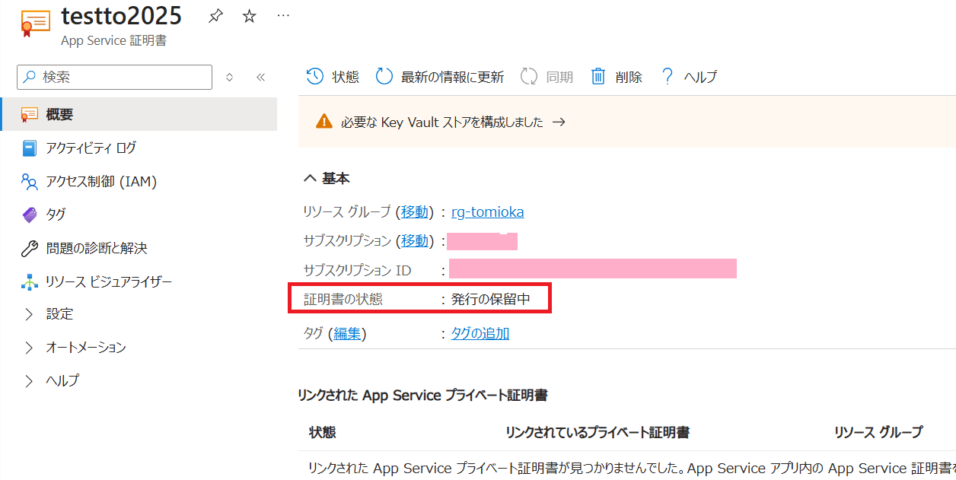Image resolution: width=956 pixels, height=480 pixels.
Task: Click the タグの追加 link
Action: coord(480,333)
